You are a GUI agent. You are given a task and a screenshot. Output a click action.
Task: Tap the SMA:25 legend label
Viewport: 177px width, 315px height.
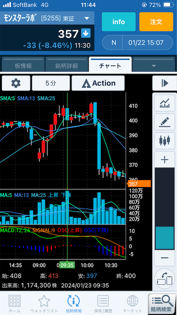[x=46, y=98]
